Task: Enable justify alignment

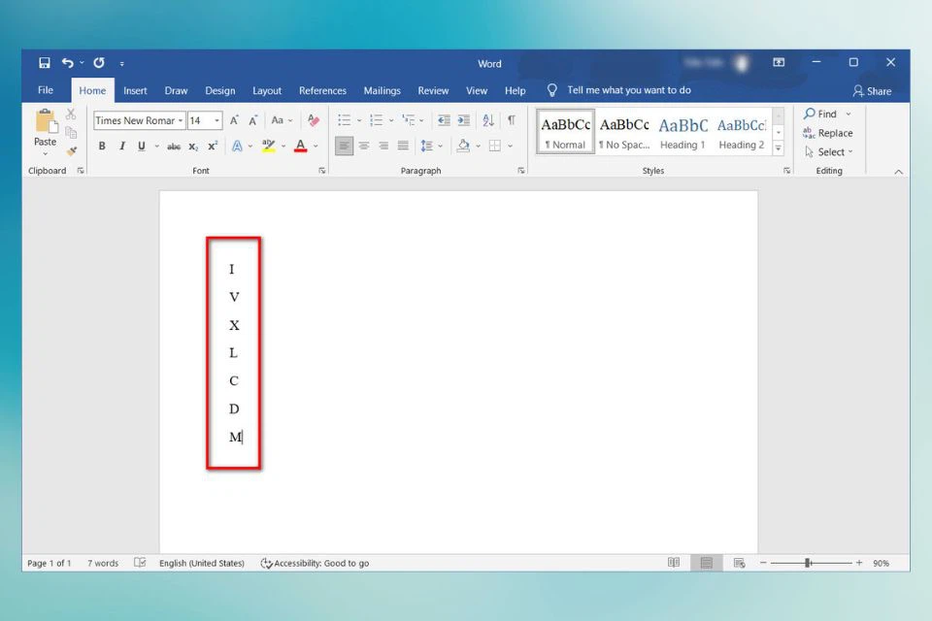Action: click(x=403, y=146)
